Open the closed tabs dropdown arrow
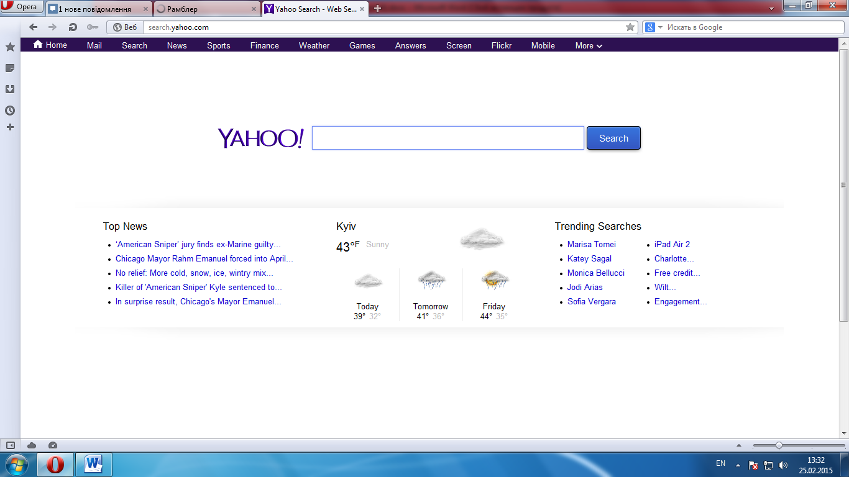The width and height of the screenshot is (849, 477). 771,9
